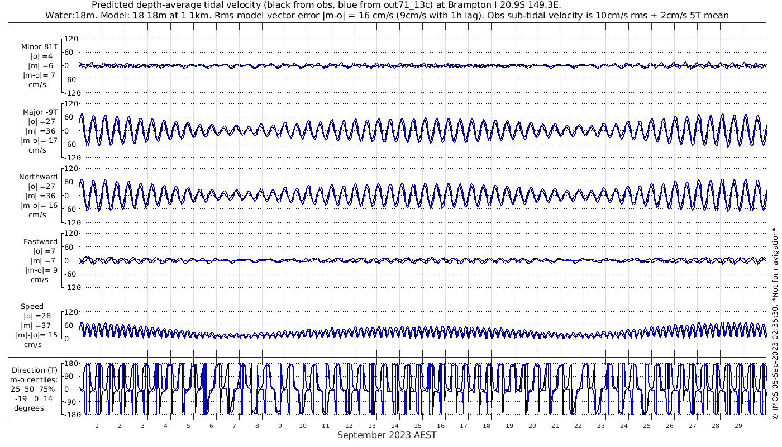The width and height of the screenshot is (782, 447).
Task: Click the "Direction (T)" panel label
Action: (35, 370)
